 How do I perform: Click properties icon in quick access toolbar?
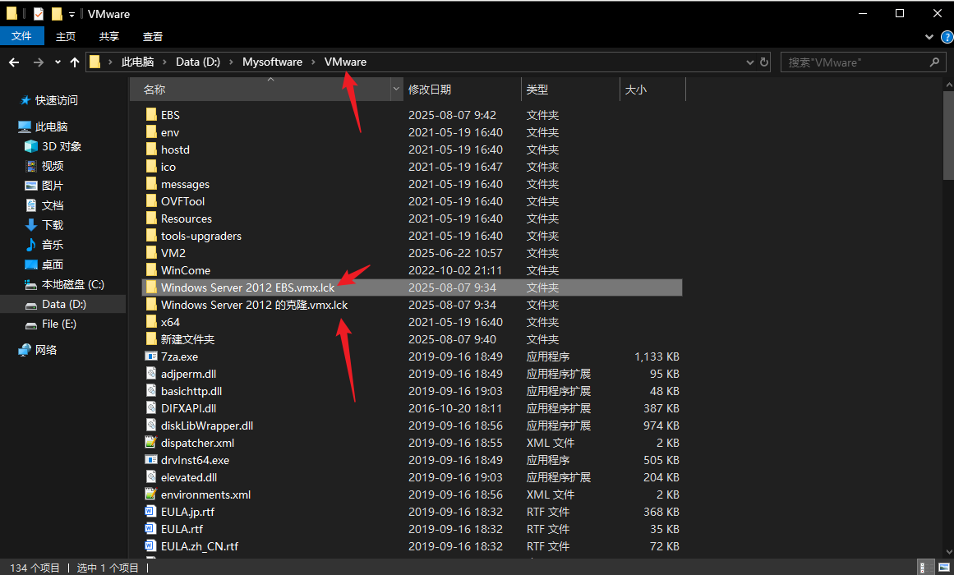tap(39, 13)
